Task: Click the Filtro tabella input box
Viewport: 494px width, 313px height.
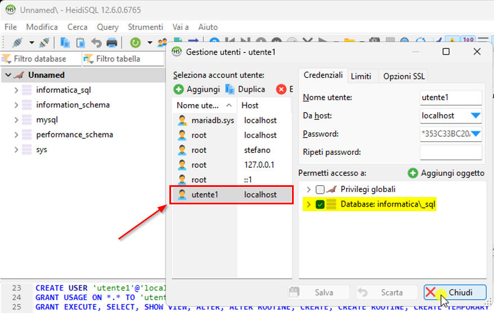Action: click(x=123, y=59)
